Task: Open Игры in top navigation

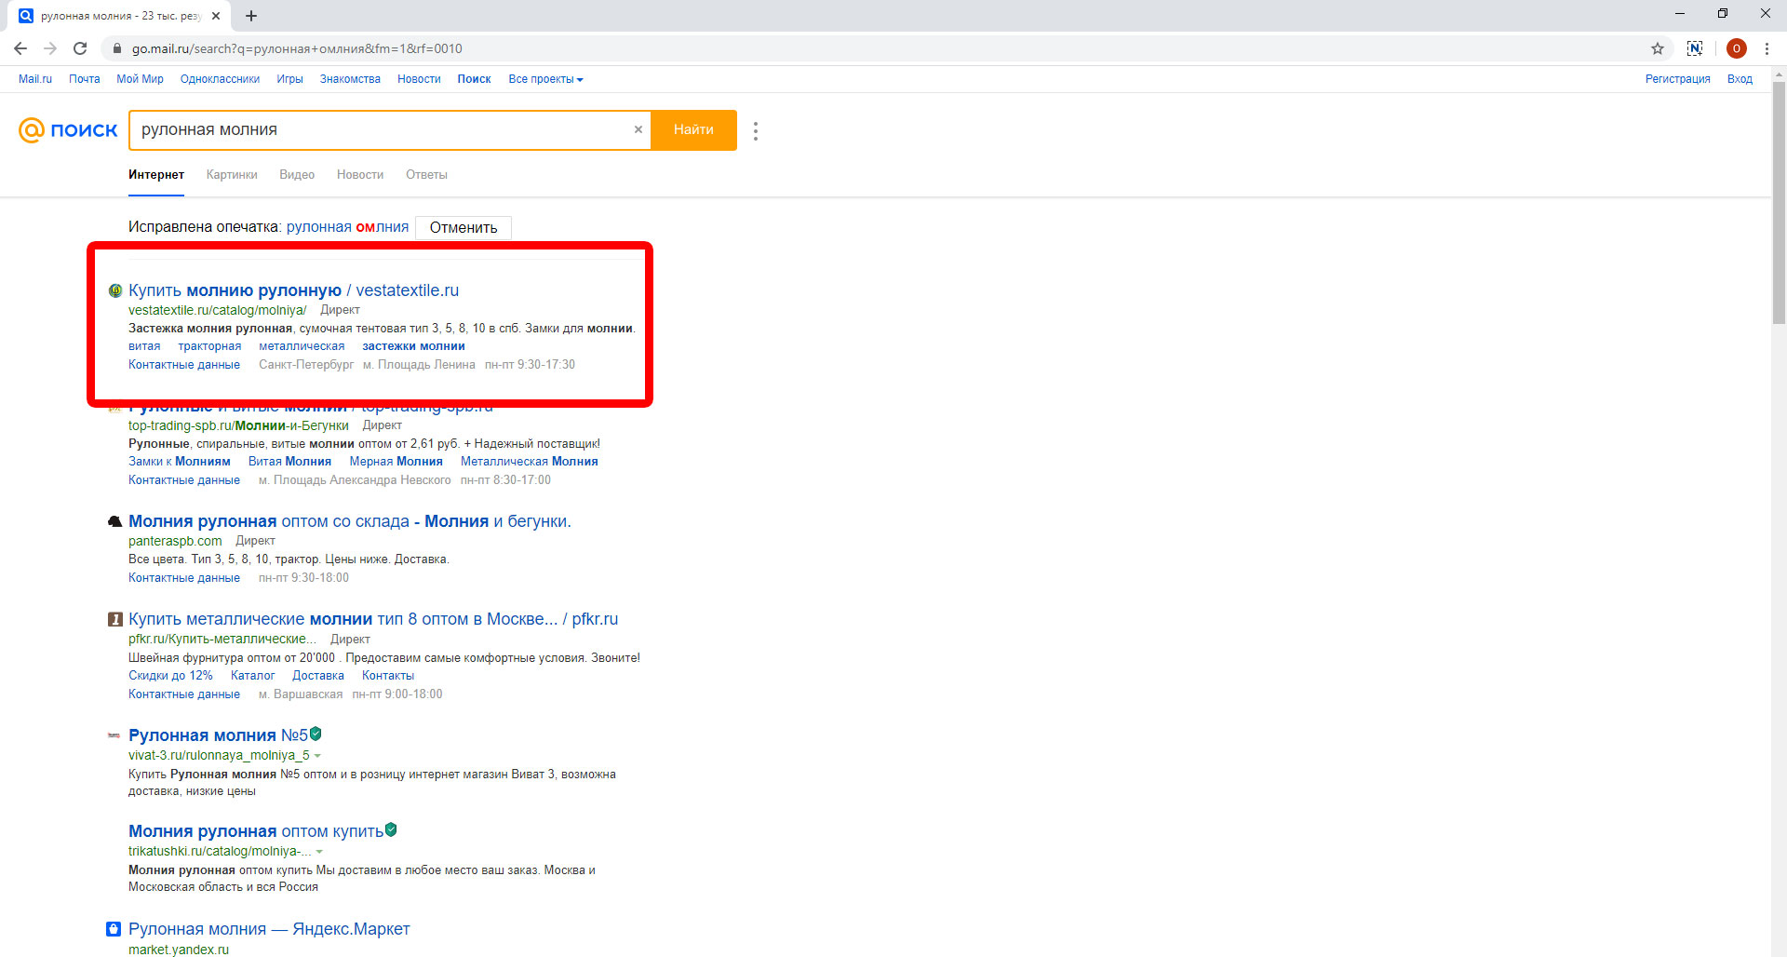Action: 289,79
